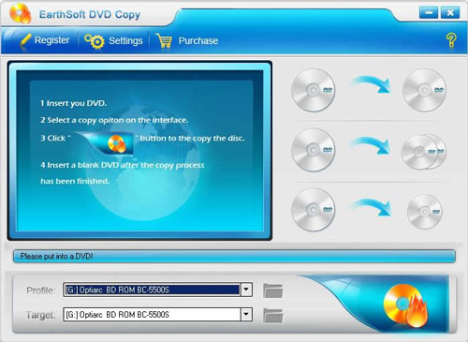Click the flaming disc start copy button
This screenshot has width=468, height=342.
(x=405, y=305)
